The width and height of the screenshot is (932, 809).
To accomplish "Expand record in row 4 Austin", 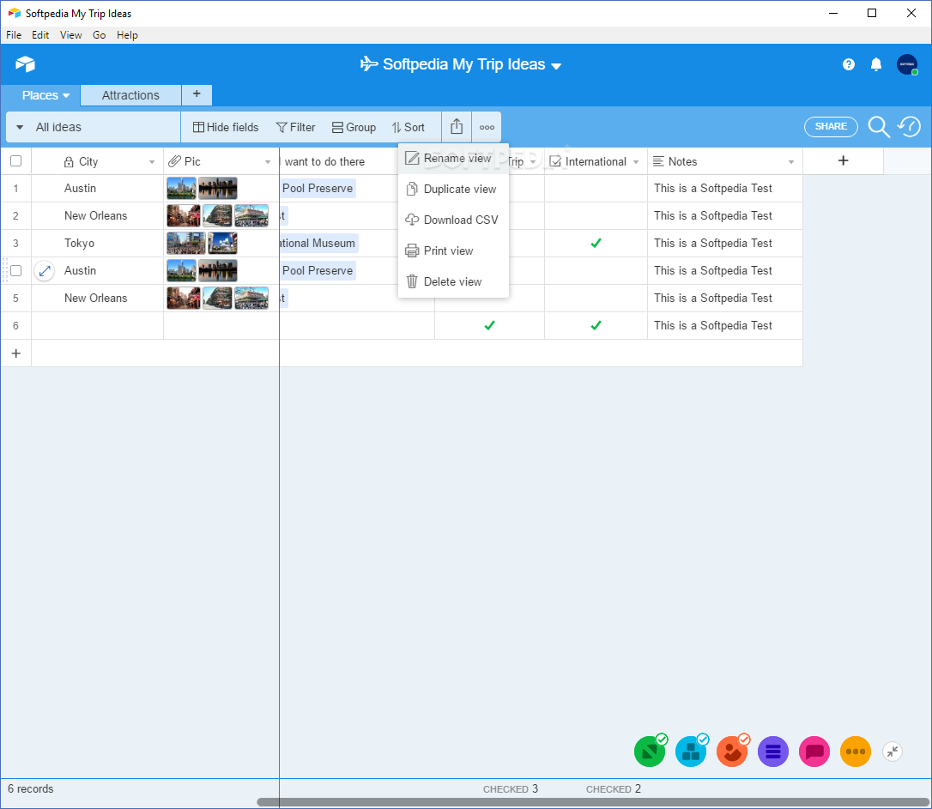I will [44, 271].
